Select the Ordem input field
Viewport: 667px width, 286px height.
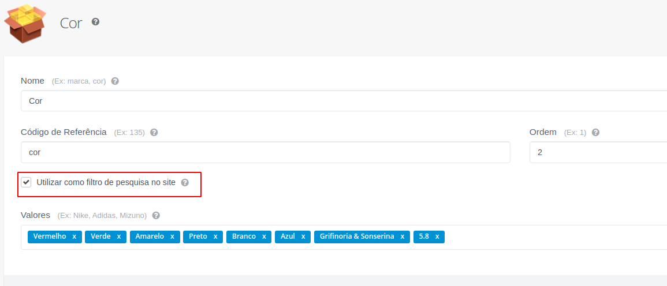pyautogui.click(x=598, y=152)
